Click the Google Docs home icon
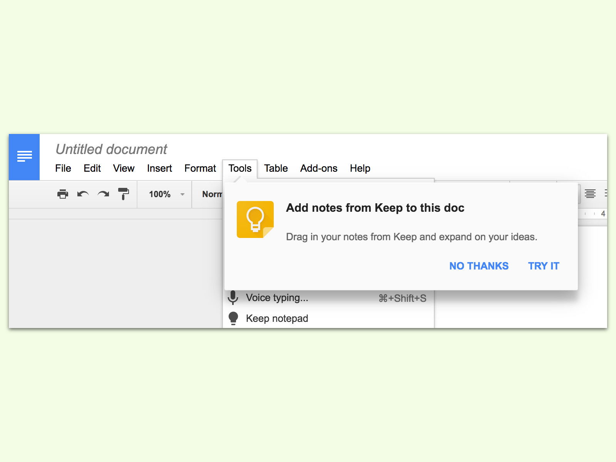Image resolution: width=616 pixels, height=462 pixels. tap(24, 157)
